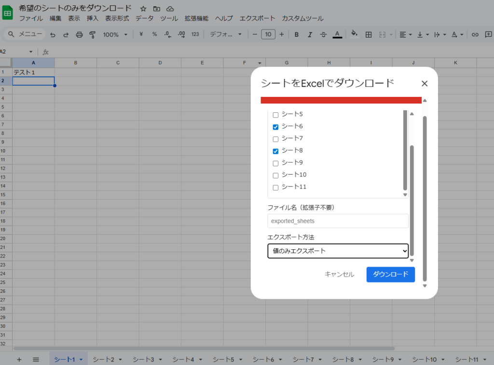Open the 挿入 menu
494x365 pixels.
(93, 18)
